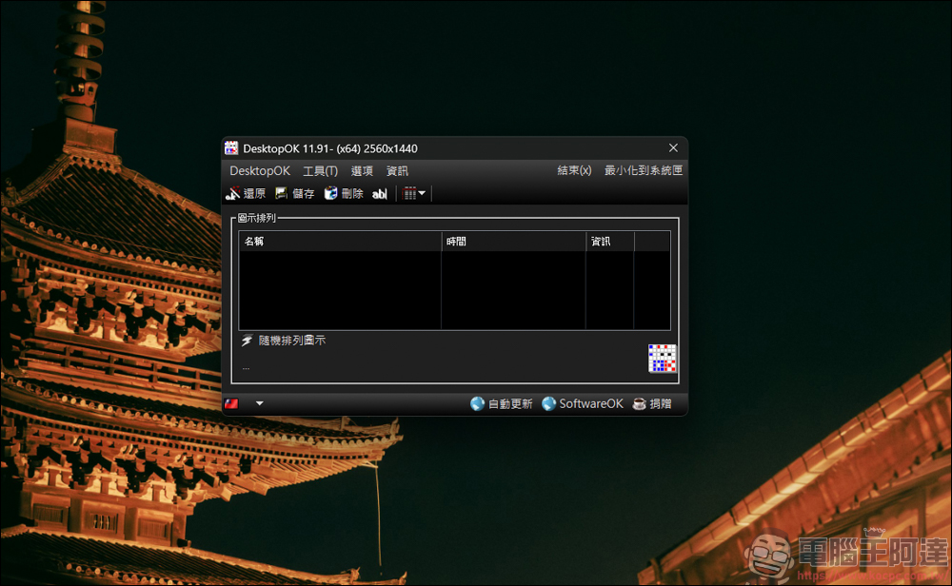
Task: Click 隨機排列圖示 to randomly arrange icons
Action: click(284, 341)
